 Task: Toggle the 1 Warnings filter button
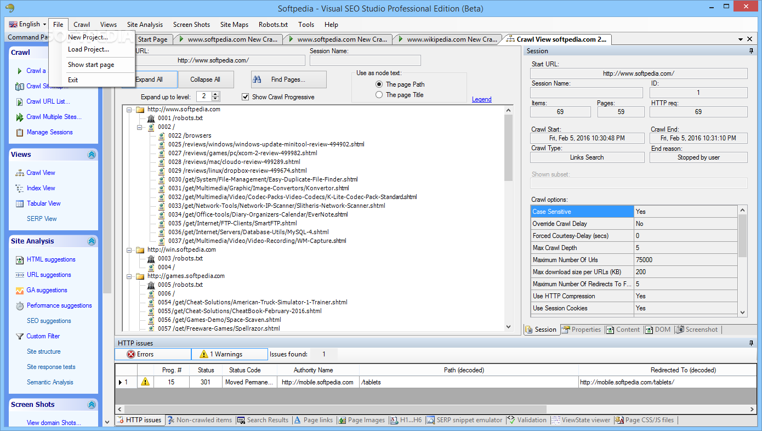click(230, 354)
